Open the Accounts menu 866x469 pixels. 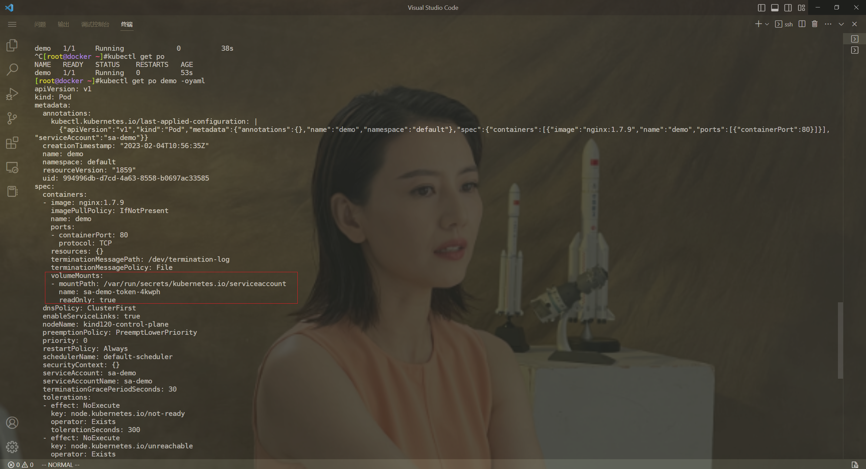[x=12, y=423]
